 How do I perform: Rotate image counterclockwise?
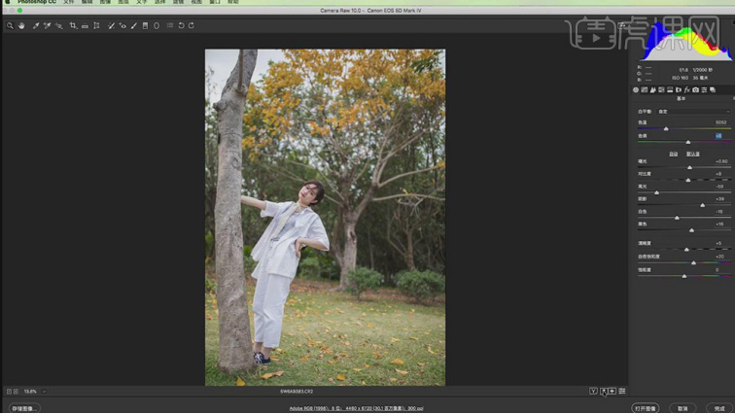click(x=181, y=26)
